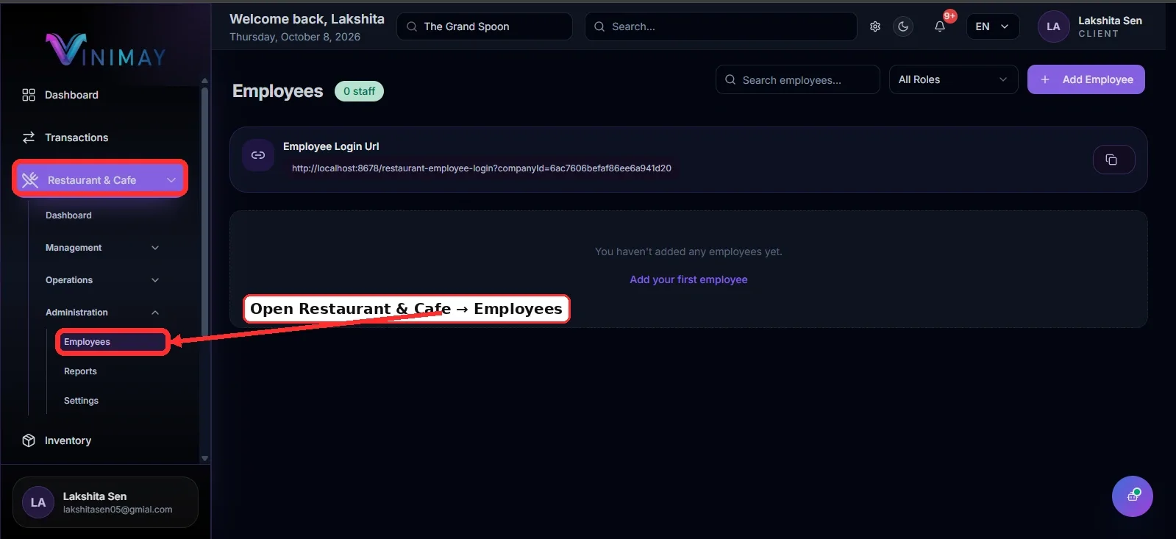Viewport: 1176px width, 539px height.
Task: Click the global Search field in header
Action: coord(721,26)
